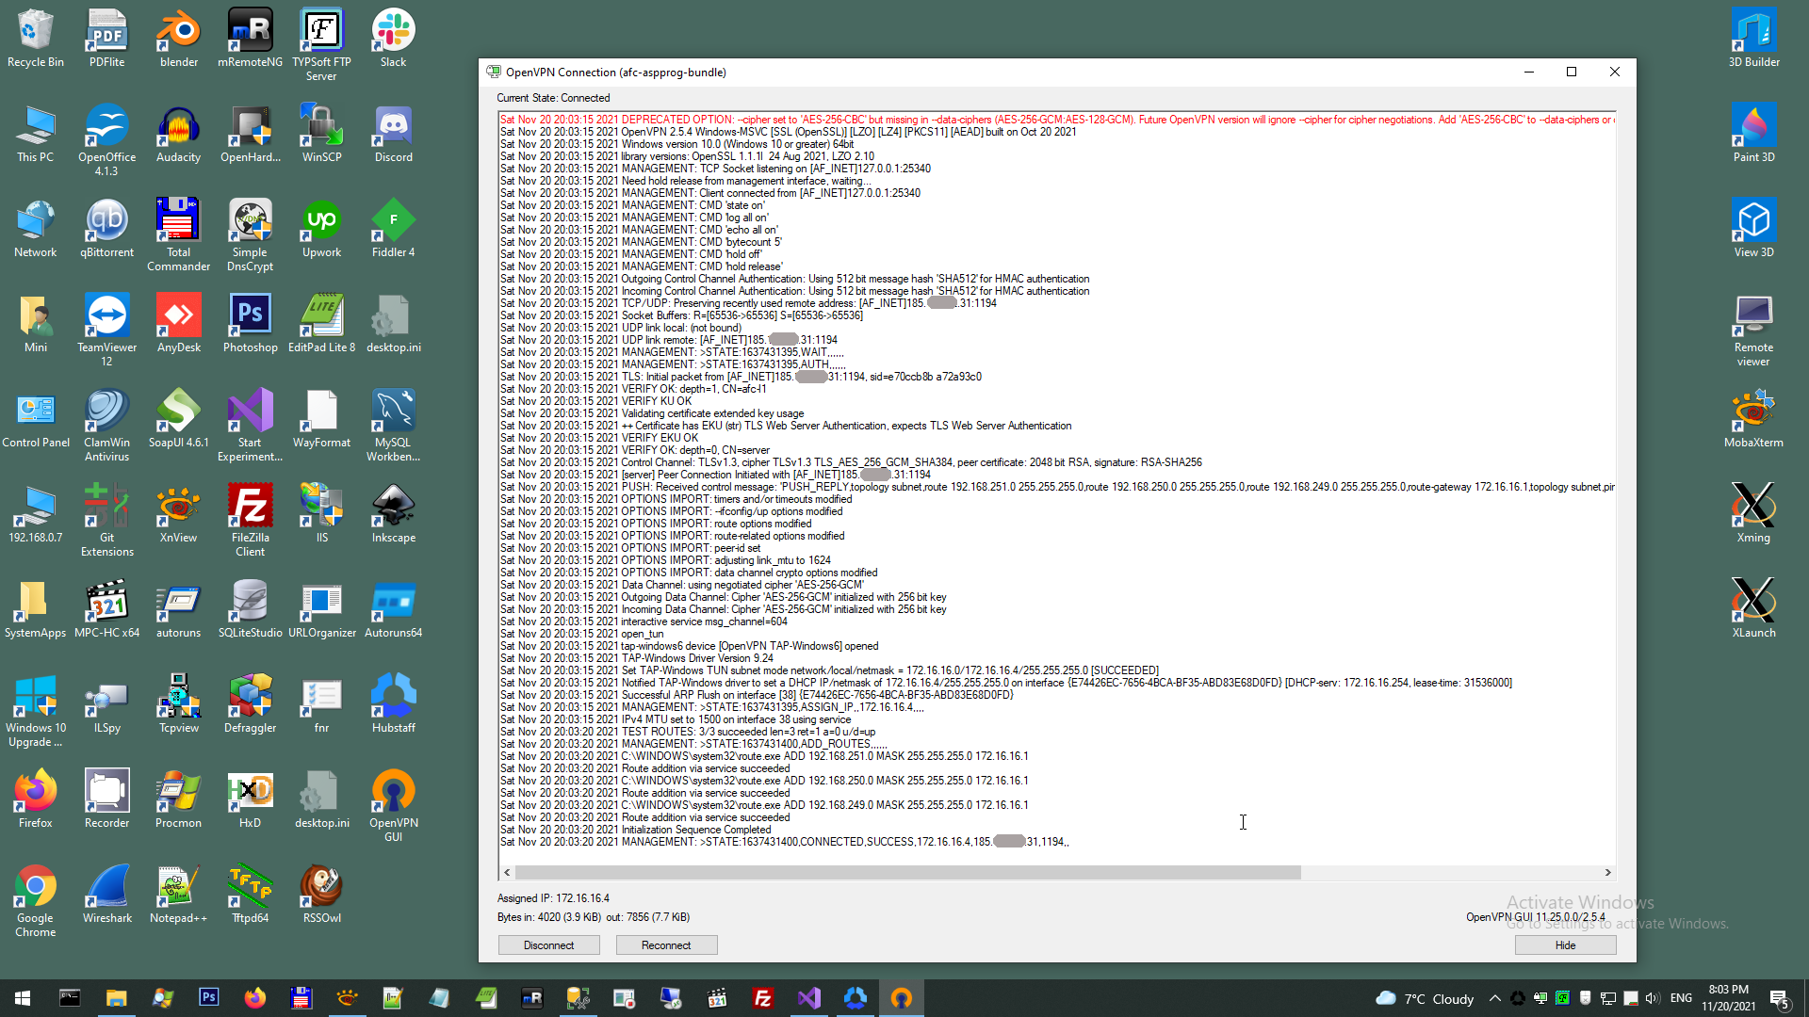Expand hidden system tray icons
Screen dimensions: 1809x1017
(x=1494, y=998)
